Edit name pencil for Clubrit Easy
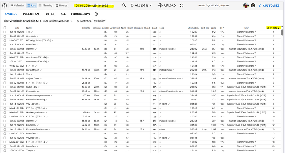Image resolution: width=285 pixels, height=153 pixels. click(38, 87)
